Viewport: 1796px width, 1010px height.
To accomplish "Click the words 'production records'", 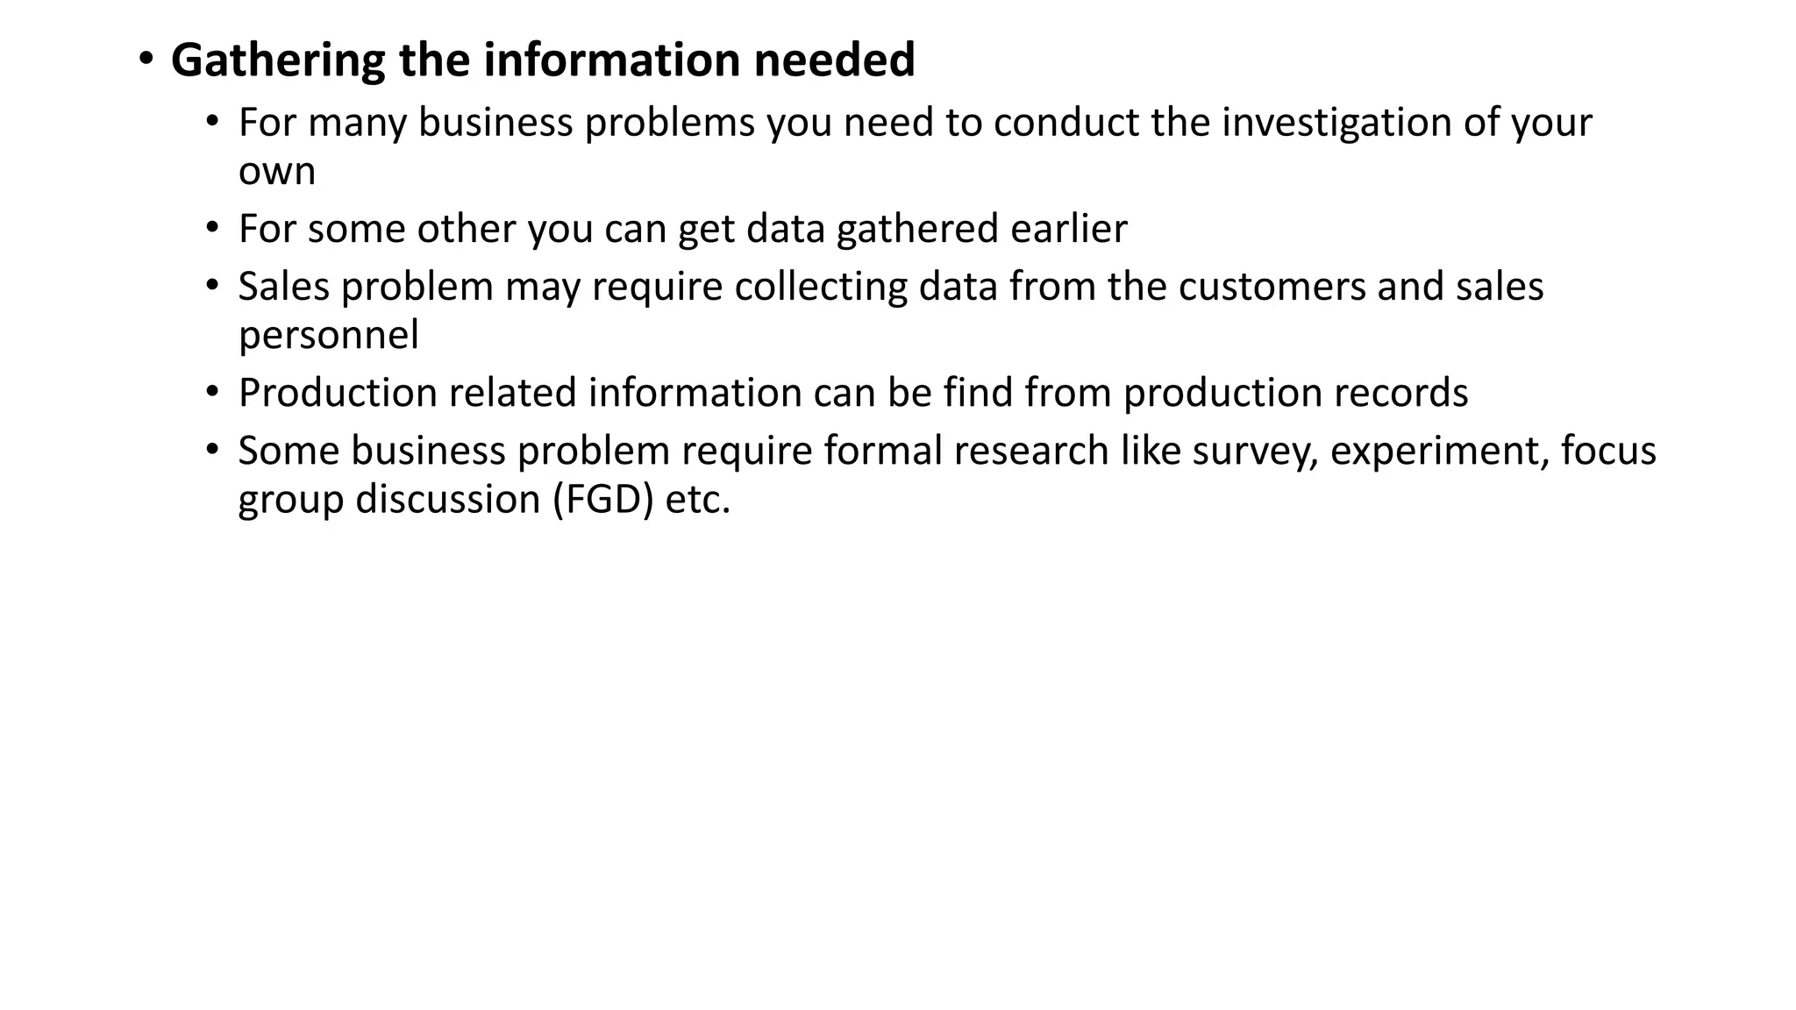I will pos(1296,393).
